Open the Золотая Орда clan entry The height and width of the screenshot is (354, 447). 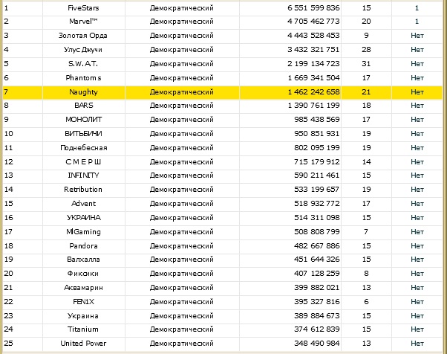(x=83, y=36)
